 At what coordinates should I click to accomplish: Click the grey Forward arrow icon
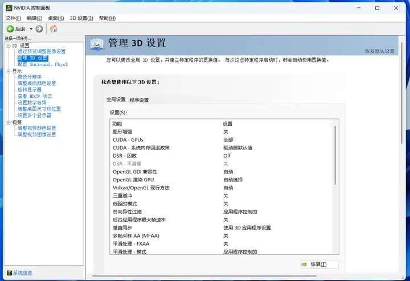point(39,29)
